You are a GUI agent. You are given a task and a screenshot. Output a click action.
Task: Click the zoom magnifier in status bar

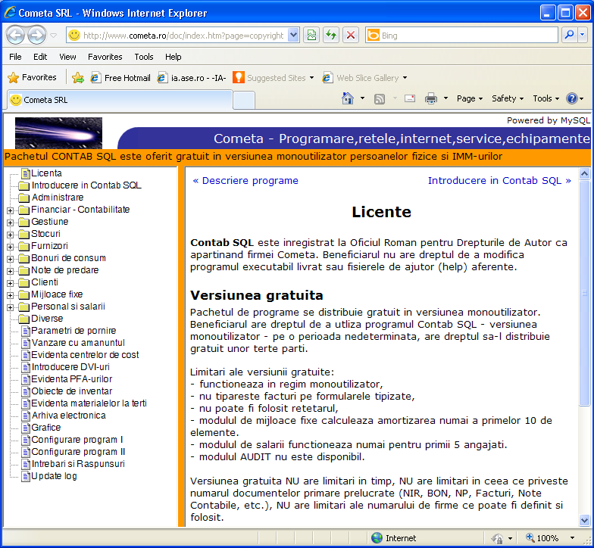pyautogui.click(x=530, y=537)
